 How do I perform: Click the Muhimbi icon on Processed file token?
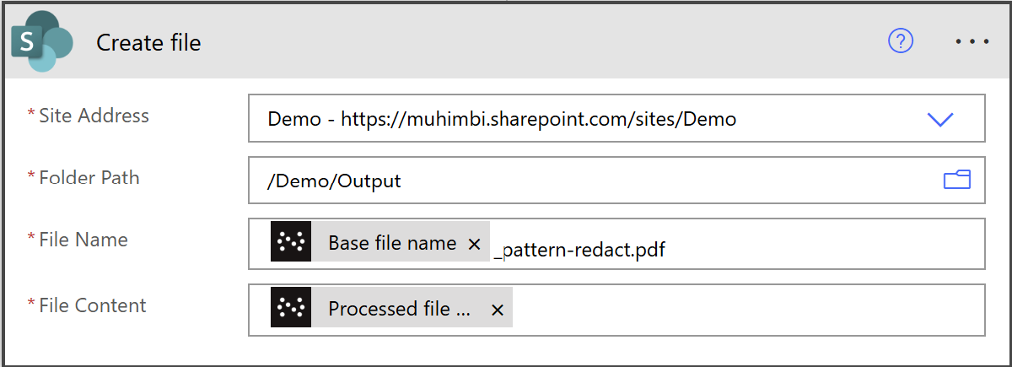[x=292, y=309]
